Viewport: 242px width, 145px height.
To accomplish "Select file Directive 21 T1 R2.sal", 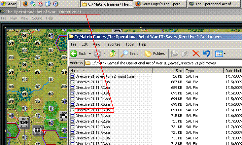I will tap(93, 88).
